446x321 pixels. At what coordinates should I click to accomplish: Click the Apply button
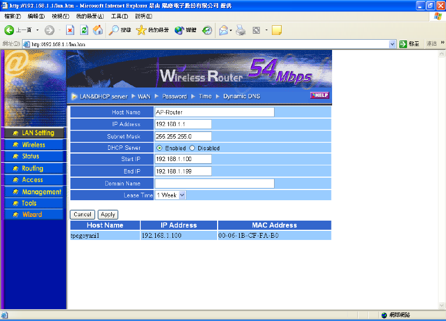coord(108,215)
